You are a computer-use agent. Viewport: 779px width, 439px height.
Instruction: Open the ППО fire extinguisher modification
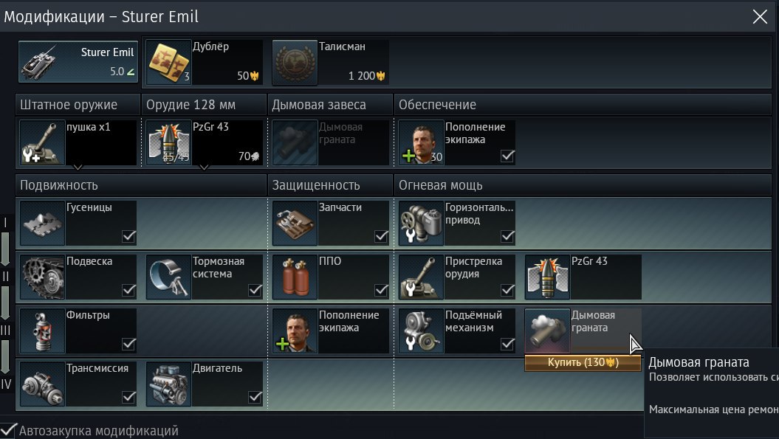295,277
